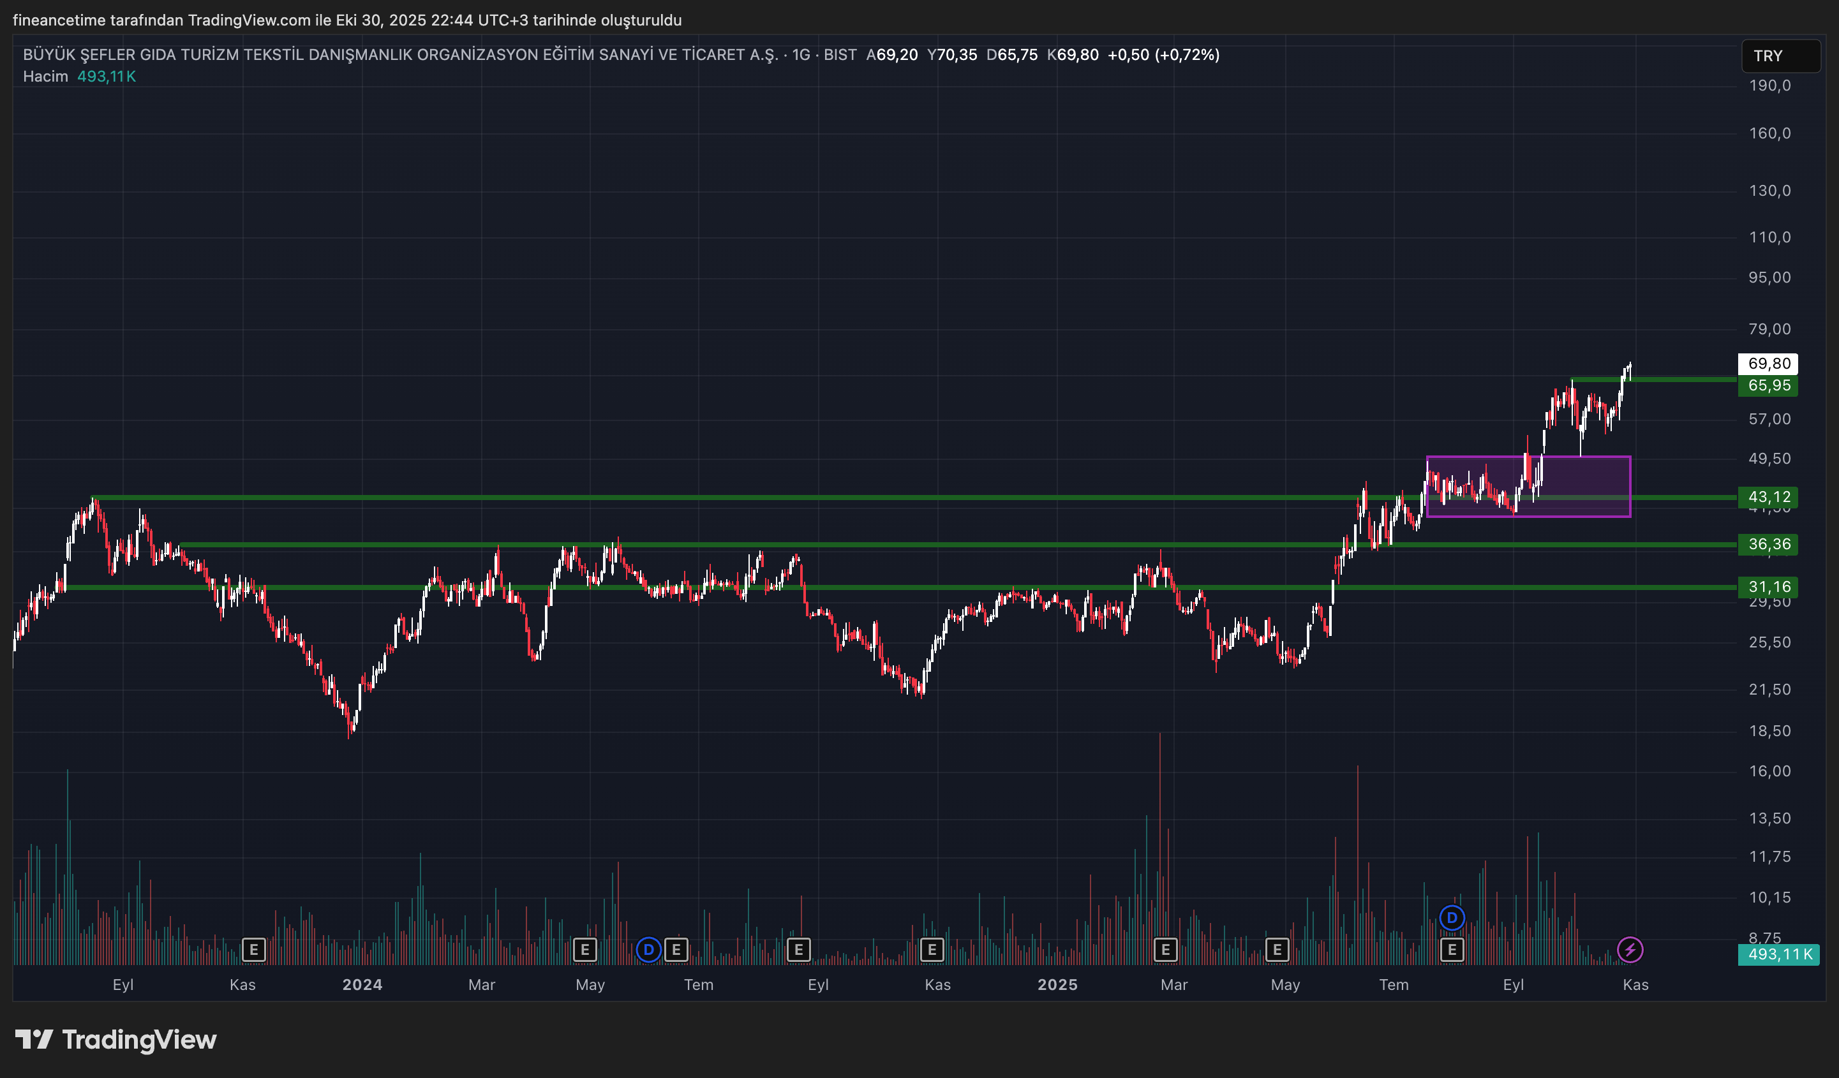Select the earnings E marker before Mar 2025
Screen dimensions: 1839x1078
1165,950
